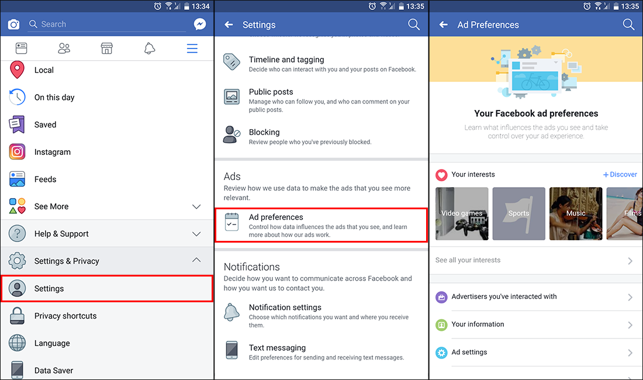Open the Data Saver option
The height and width of the screenshot is (380, 643).
pyautogui.click(x=107, y=369)
